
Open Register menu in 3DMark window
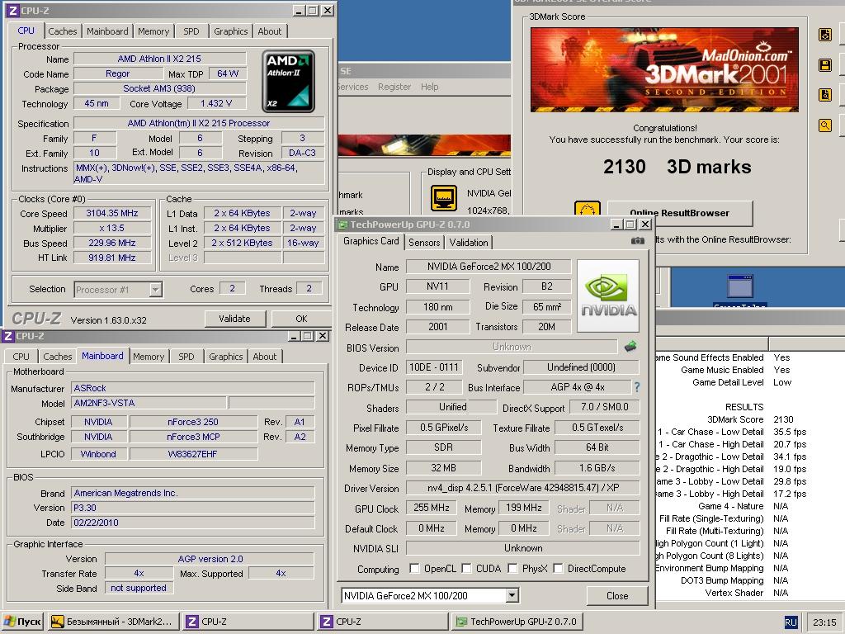tap(394, 87)
